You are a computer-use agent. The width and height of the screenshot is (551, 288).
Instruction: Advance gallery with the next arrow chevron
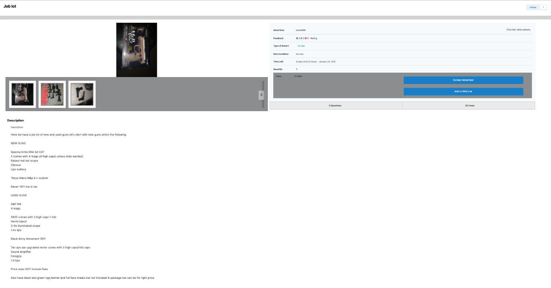[x=261, y=95]
